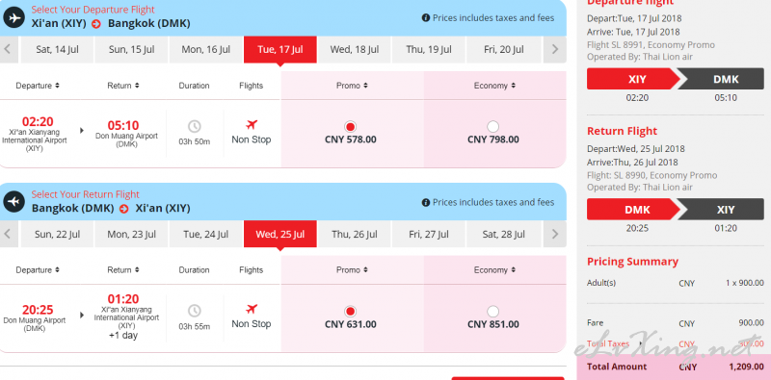Screen dimensions: 771x380
Task: Click the clock duration icon showing 03h 55m
Action: (x=195, y=311)
